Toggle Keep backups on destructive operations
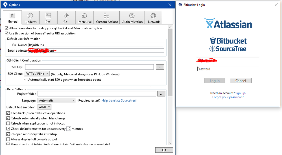 tap(8, 113)
